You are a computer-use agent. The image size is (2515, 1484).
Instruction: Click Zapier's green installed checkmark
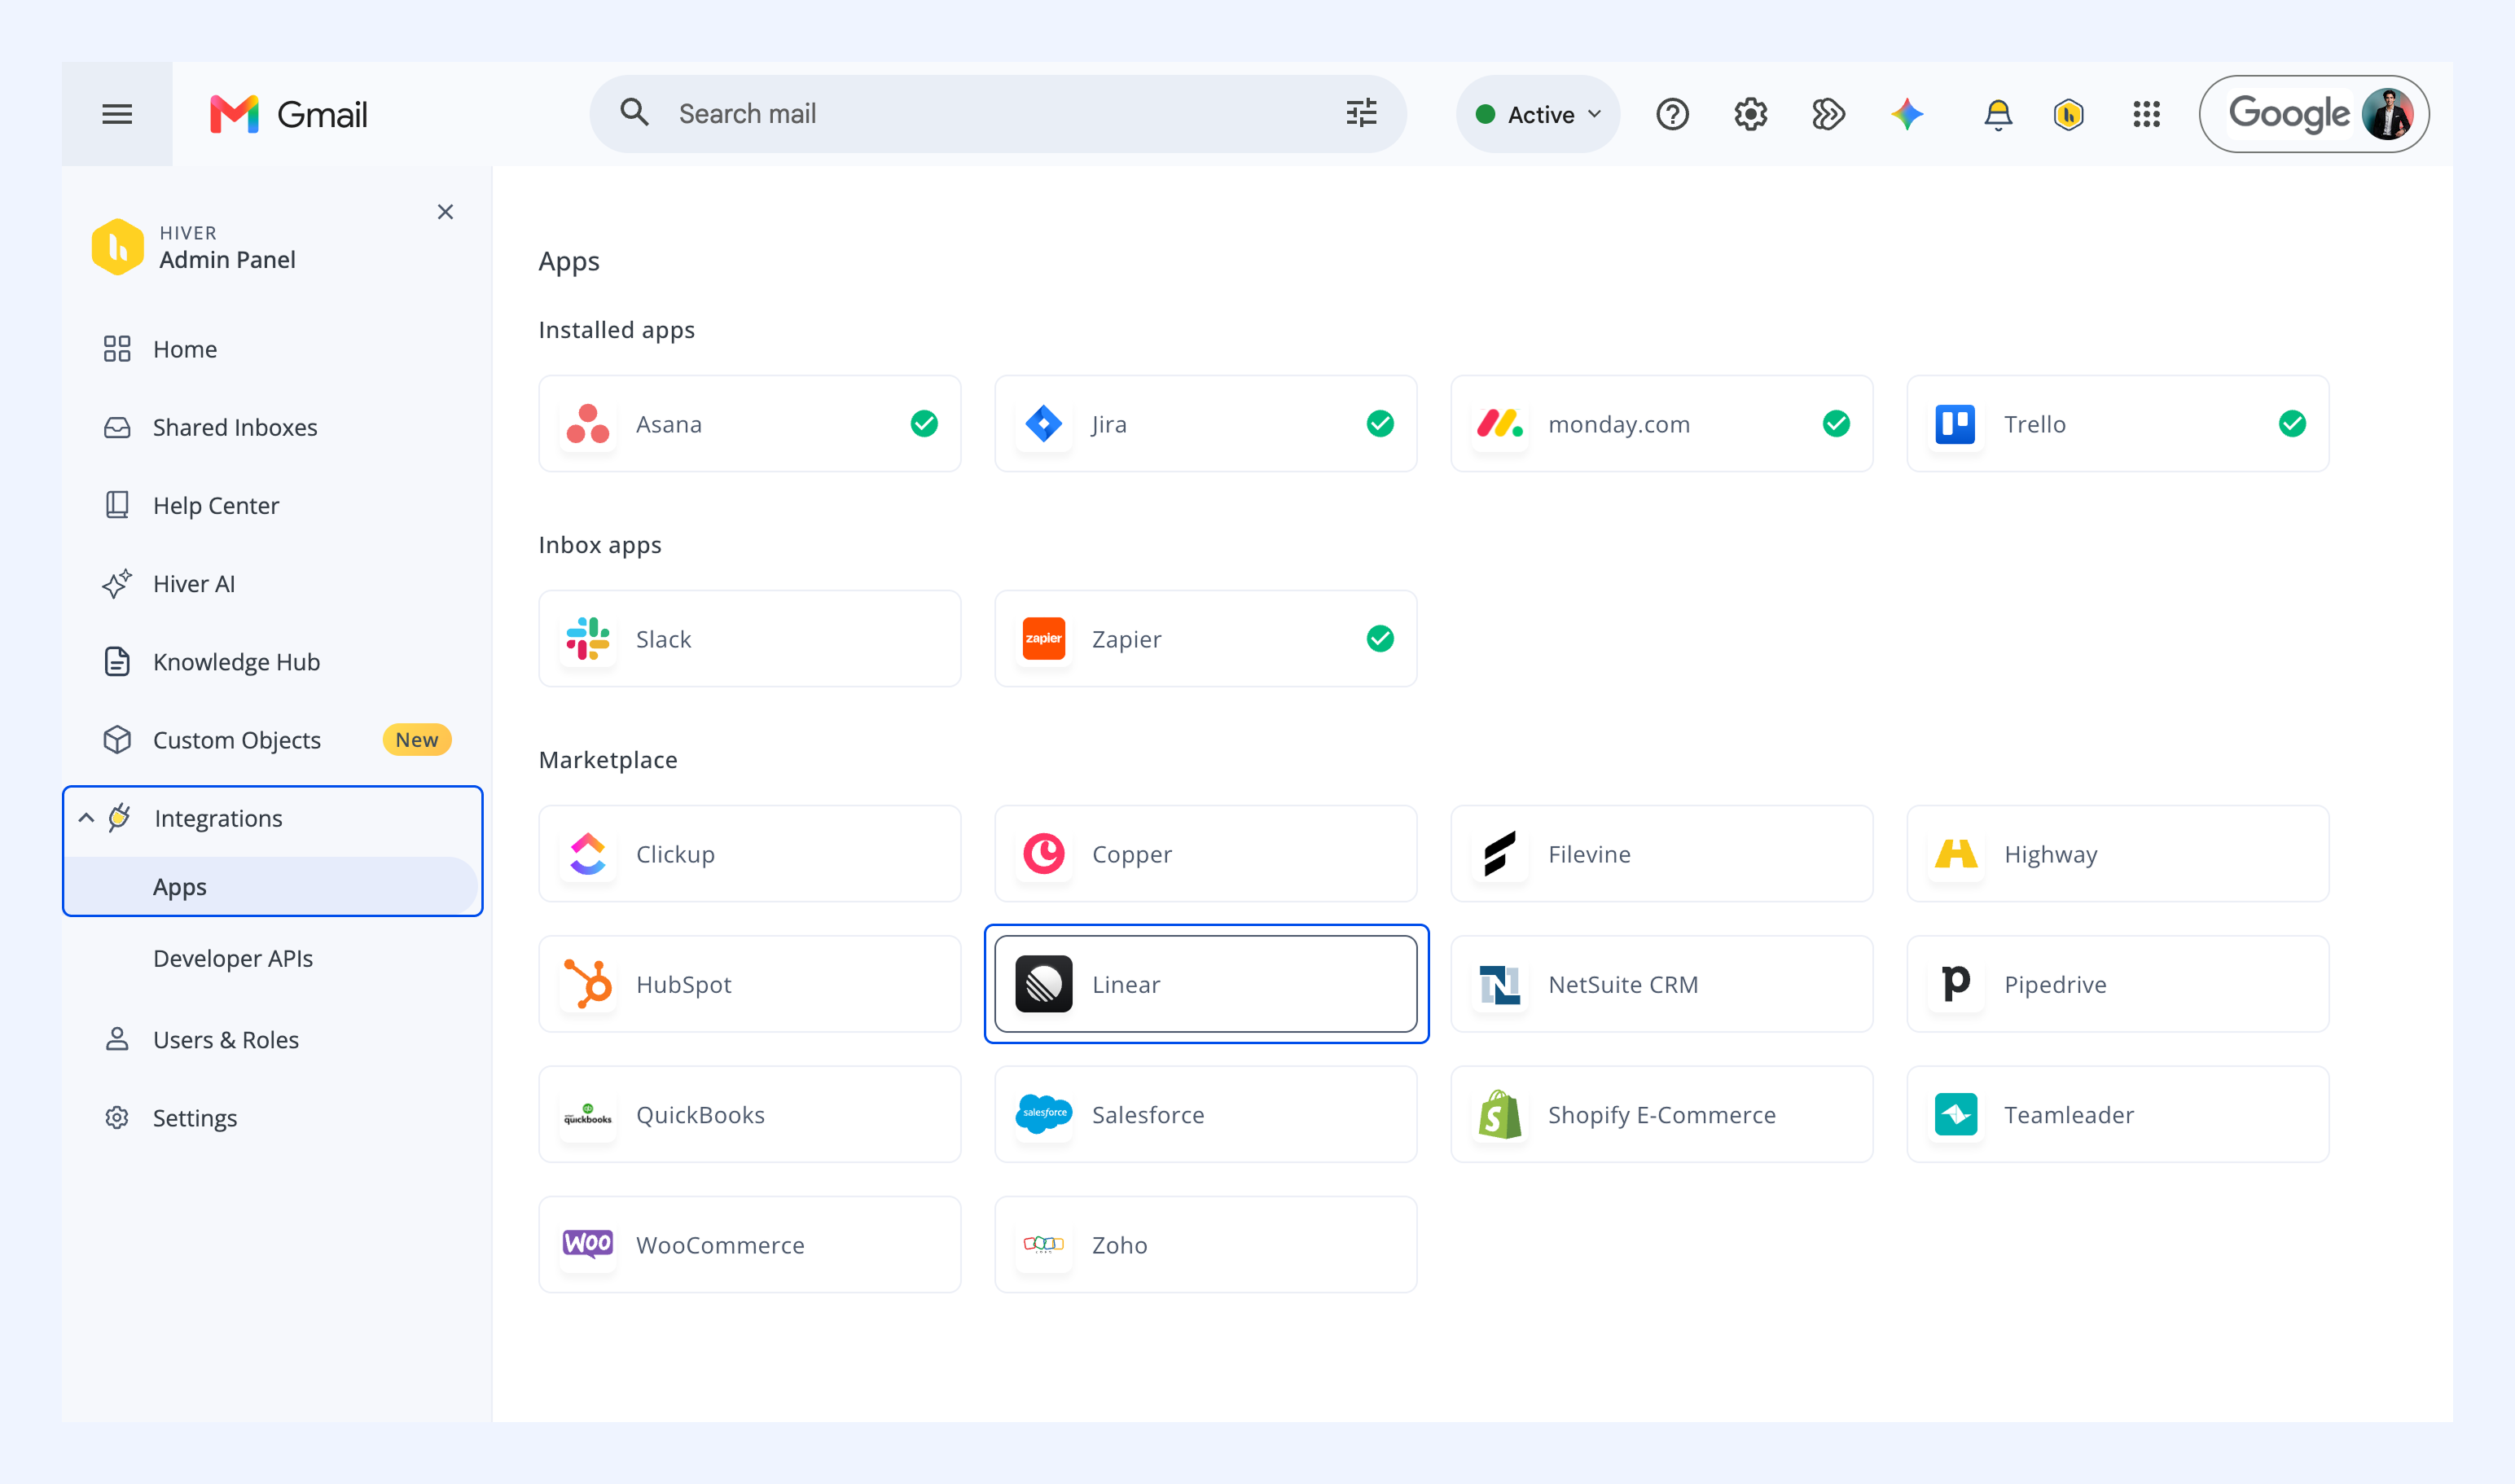click(x=1380, y=639)
